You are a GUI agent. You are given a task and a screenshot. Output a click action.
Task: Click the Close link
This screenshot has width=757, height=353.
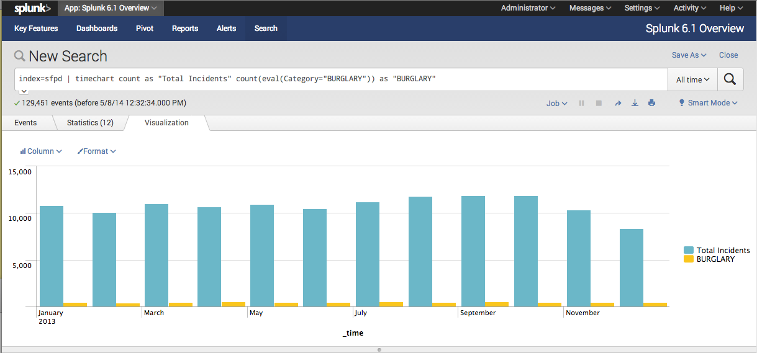point(728,55)
